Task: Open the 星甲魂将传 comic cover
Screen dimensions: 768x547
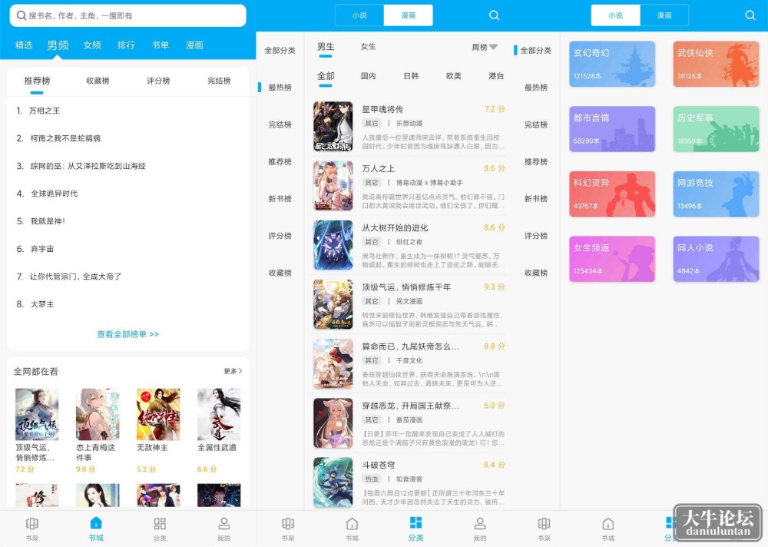Action: (333, 127)
